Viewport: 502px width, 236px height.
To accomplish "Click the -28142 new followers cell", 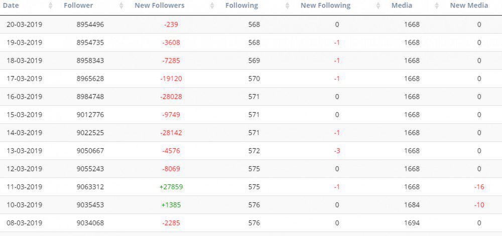I will (x=171, y=133).
